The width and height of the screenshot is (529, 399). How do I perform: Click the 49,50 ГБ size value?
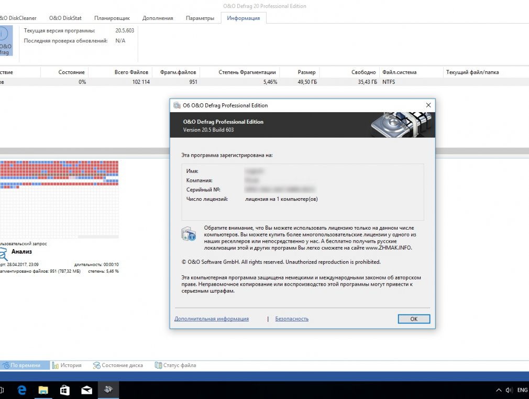(307, 82)
